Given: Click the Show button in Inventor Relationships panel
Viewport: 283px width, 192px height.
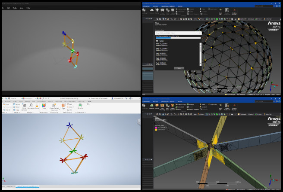Looking at the screenshot, I should 6,104.
